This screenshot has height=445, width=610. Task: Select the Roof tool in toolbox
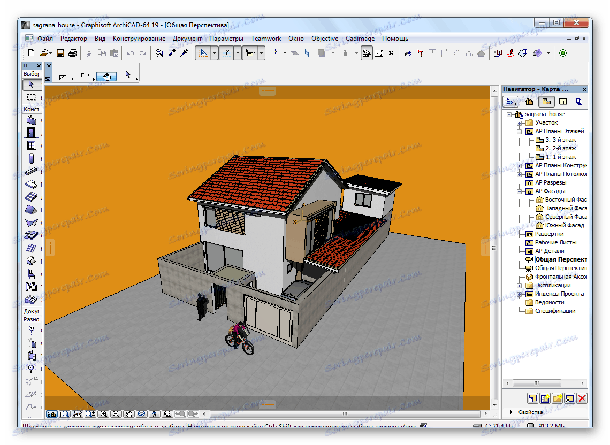[x=31, y=210]
